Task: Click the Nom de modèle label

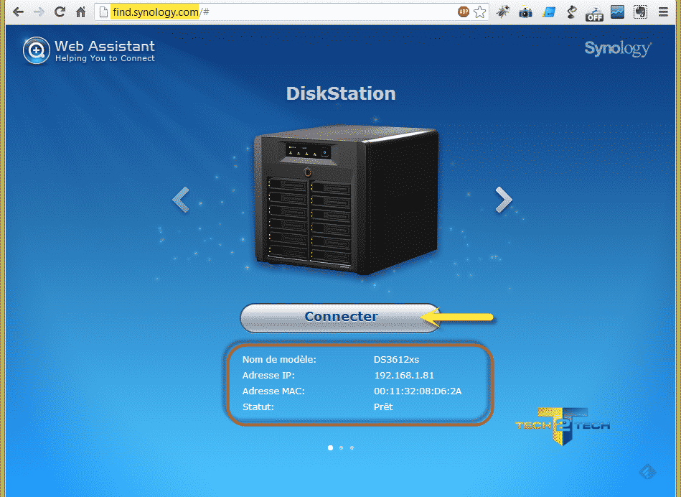Action: click(x=279, y=360)
